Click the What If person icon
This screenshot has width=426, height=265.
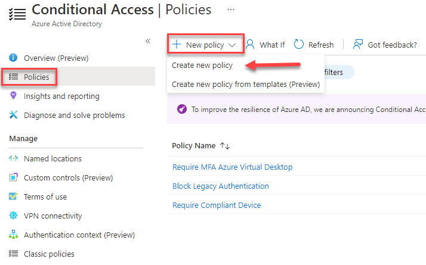[250, 44]
